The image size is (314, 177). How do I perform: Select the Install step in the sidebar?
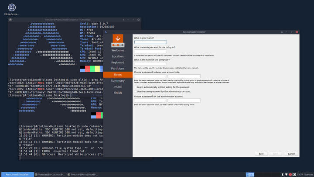pos(118,87)
